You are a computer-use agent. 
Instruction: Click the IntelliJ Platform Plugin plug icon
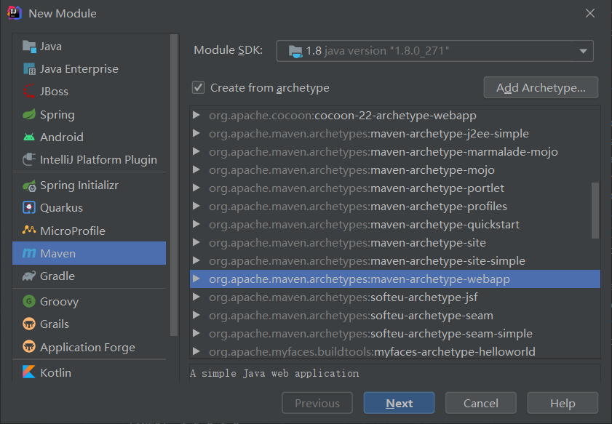[29, 159]
